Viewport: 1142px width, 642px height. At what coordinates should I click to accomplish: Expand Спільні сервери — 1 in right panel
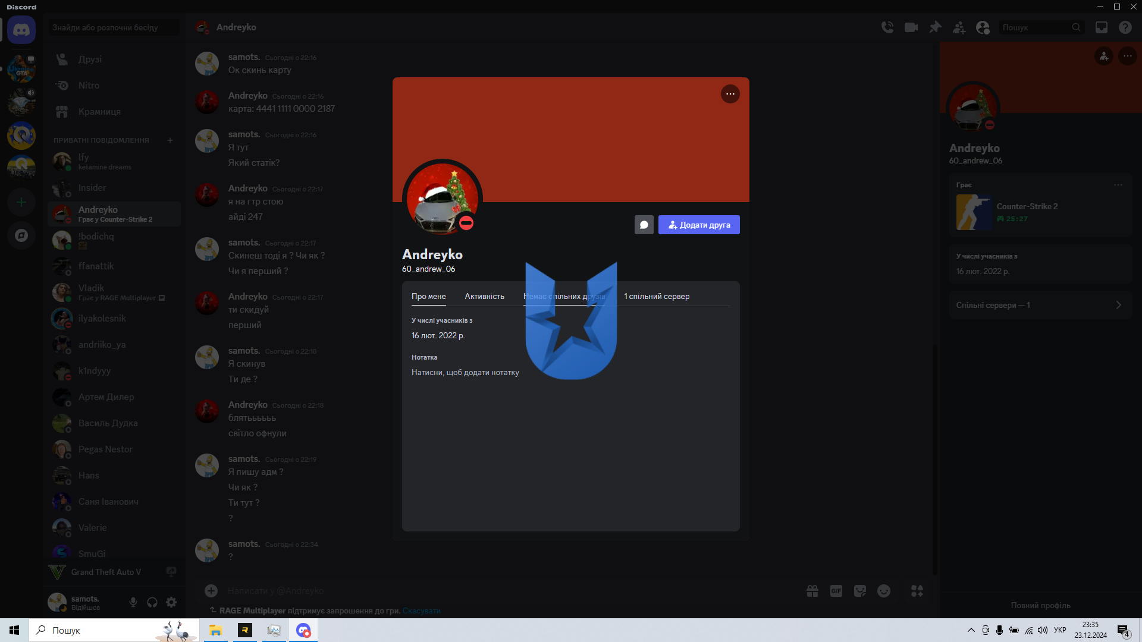[x=1041, y=305]
